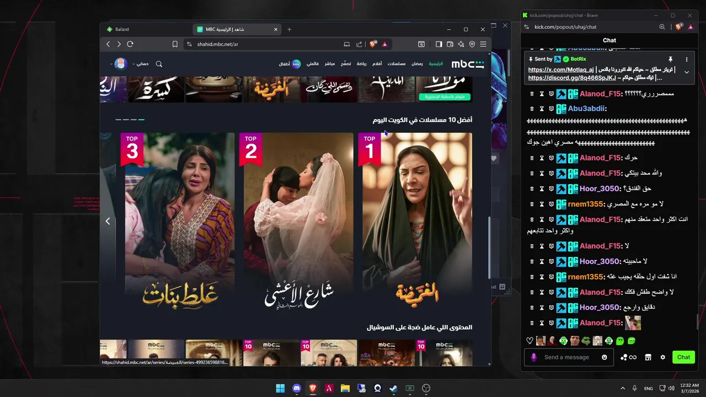Expand the pinned BotRix message
The height and width of the screenshot is (397, 706).
coord(687,72)
